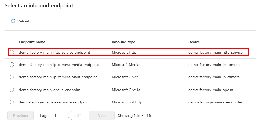This screenshot has width=256, height=121.
Task: Click the Microsoft.Onvif inbound type cell
Action: 125,77
